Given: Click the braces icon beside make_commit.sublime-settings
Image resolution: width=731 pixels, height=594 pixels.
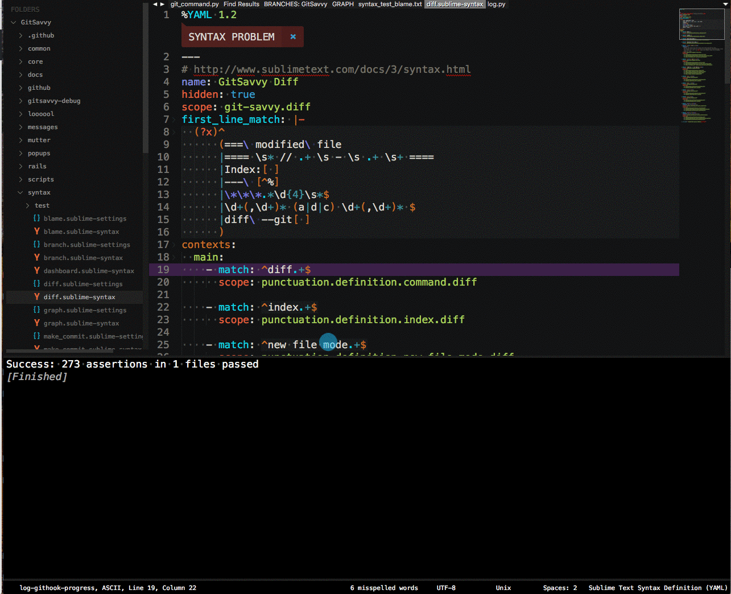Looking at the screenshot, I should pyautogui.click(x=36, y=336).
